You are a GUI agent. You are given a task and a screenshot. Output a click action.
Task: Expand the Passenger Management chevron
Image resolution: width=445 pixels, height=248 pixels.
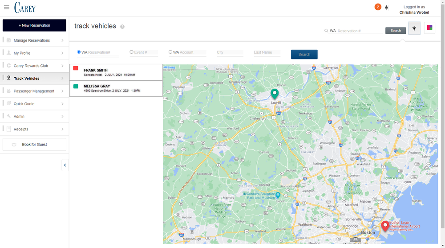coord(62,91)
